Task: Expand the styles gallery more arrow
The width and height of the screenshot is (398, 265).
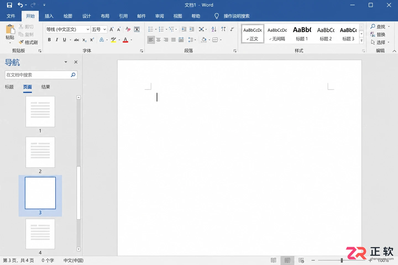Action: coord(361,40)
